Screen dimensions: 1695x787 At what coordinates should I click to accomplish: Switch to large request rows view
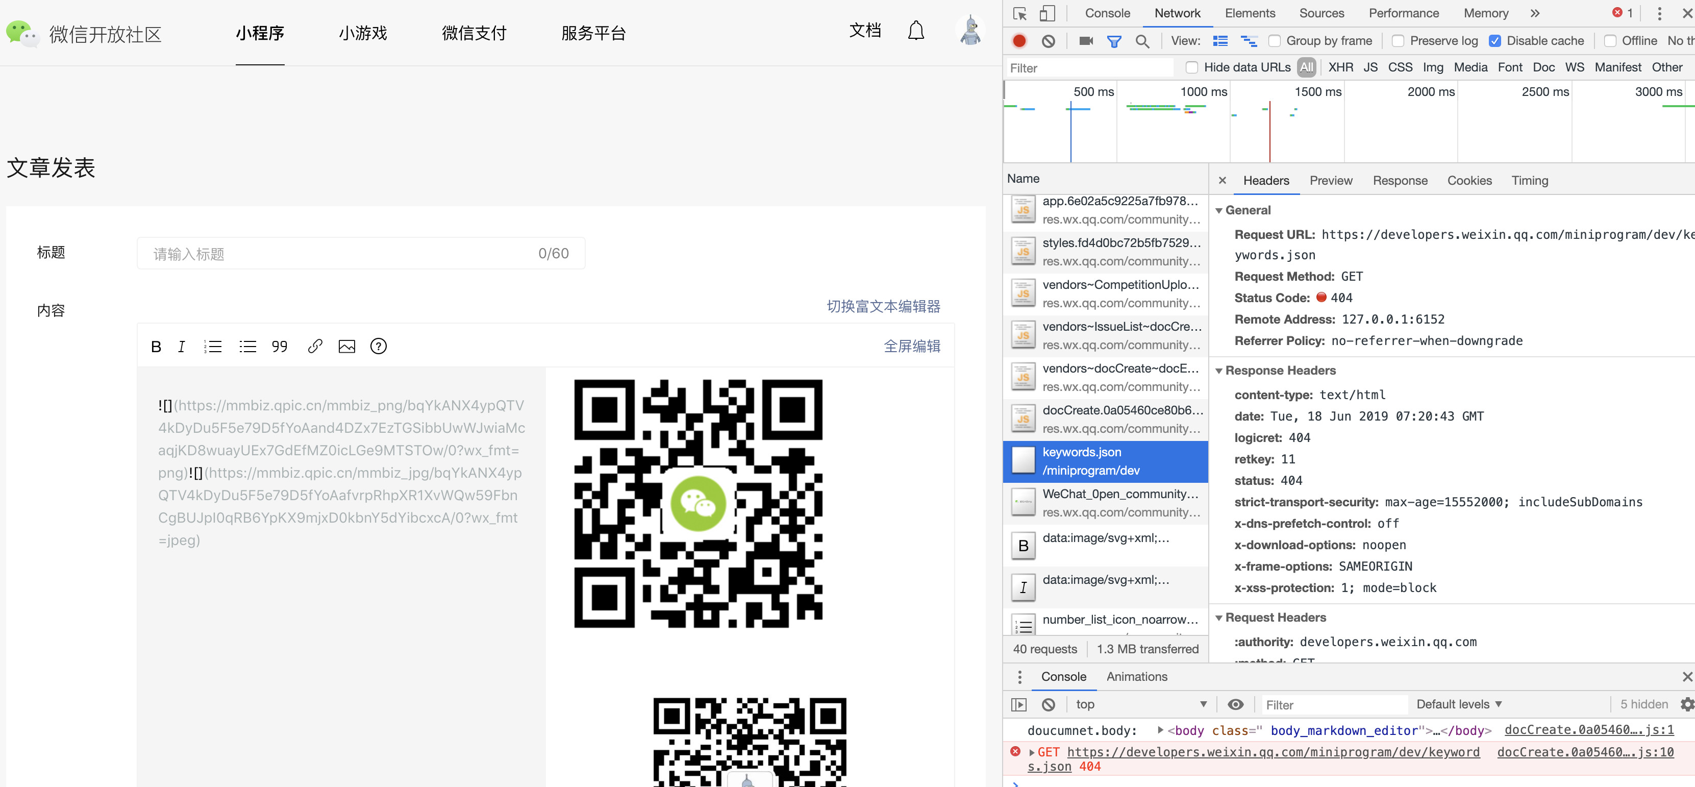[x=1220, y=41]
